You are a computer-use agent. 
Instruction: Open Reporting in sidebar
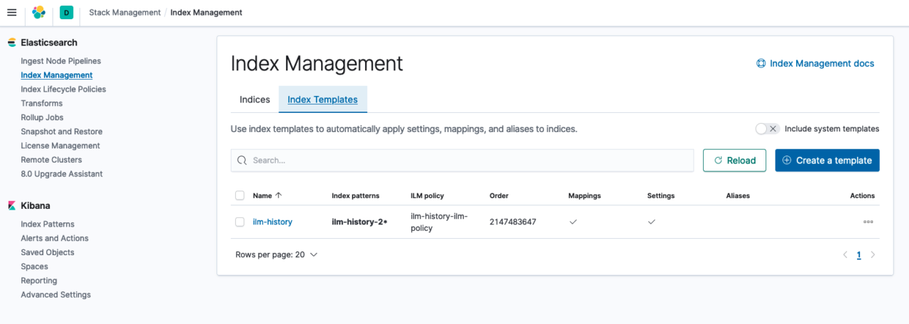coord(39,281)
